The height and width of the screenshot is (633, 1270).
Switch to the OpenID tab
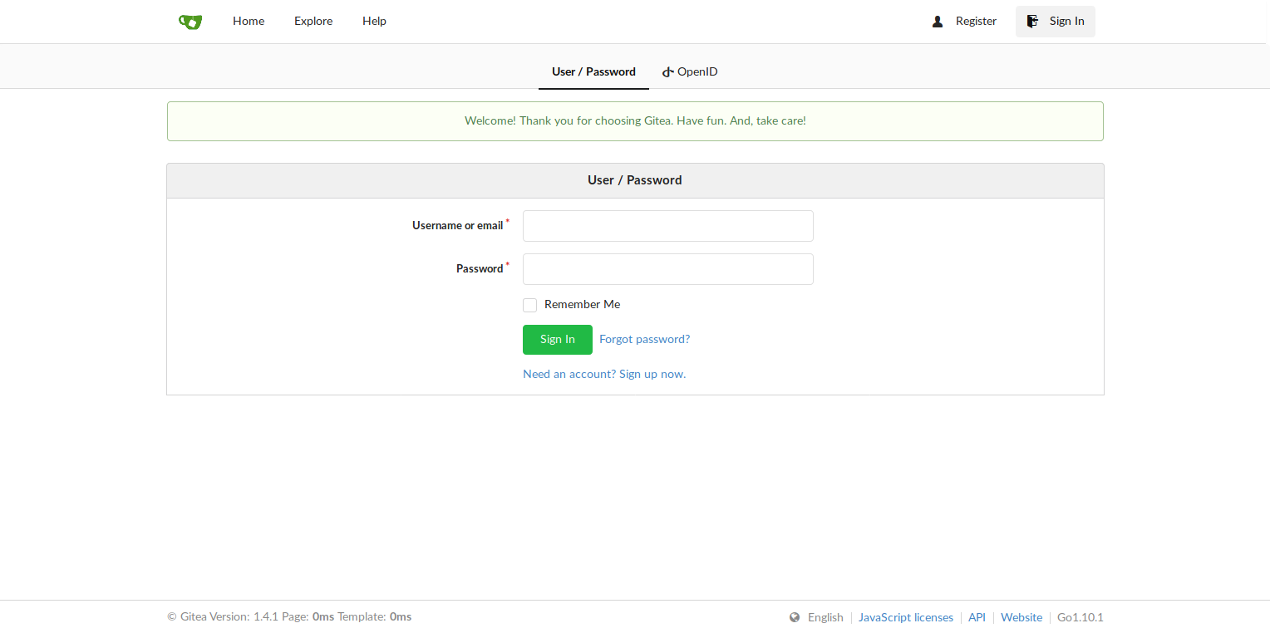click(x=690, y=72)
